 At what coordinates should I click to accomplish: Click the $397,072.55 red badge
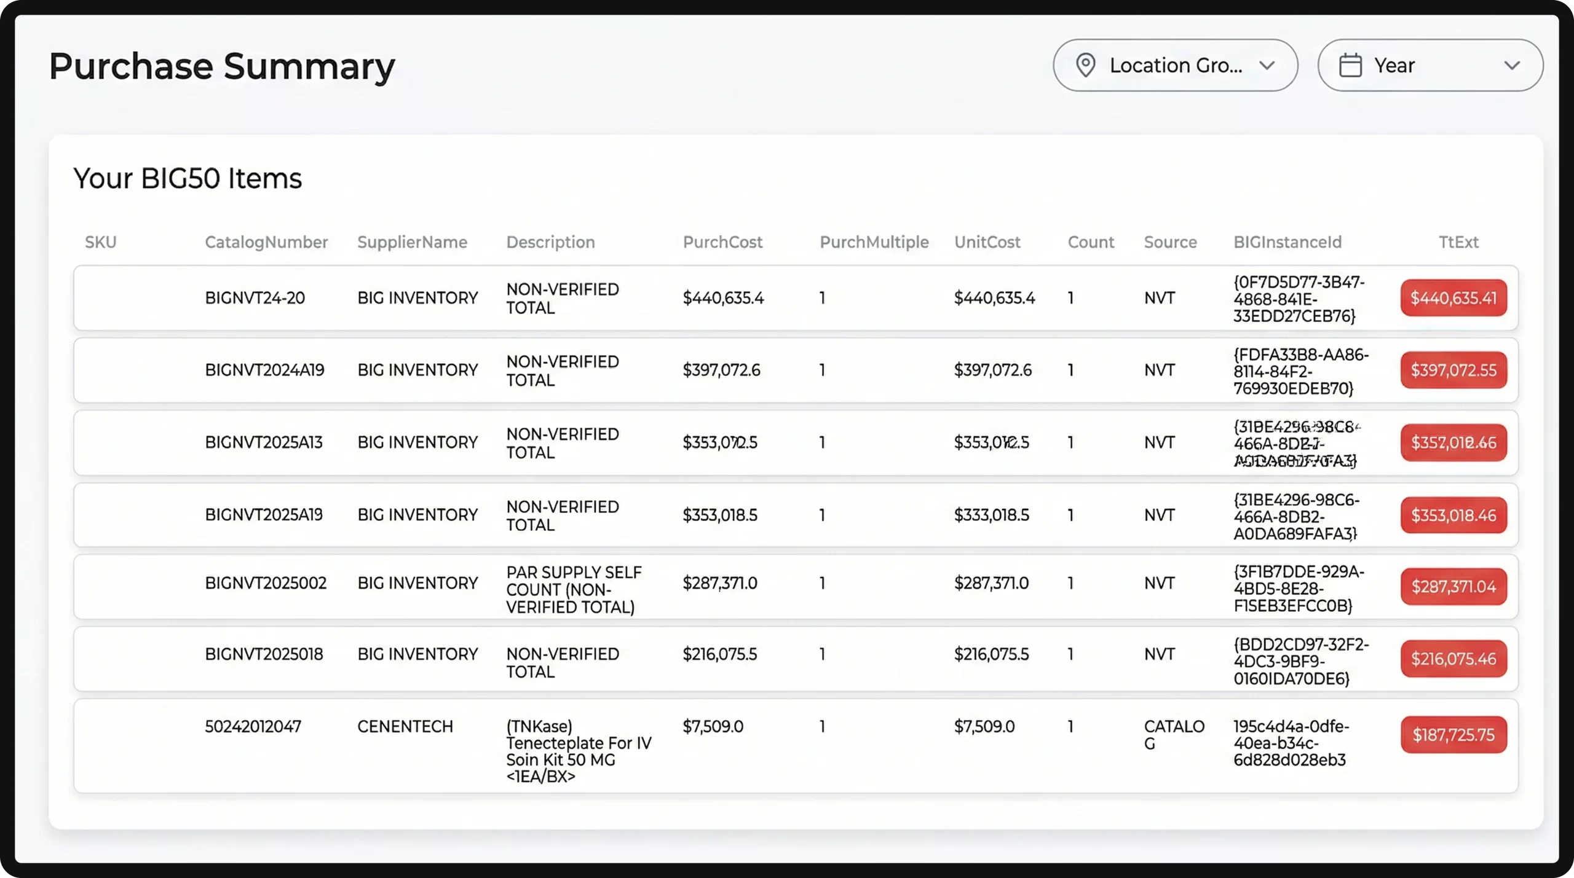(x=1453, y=370)
